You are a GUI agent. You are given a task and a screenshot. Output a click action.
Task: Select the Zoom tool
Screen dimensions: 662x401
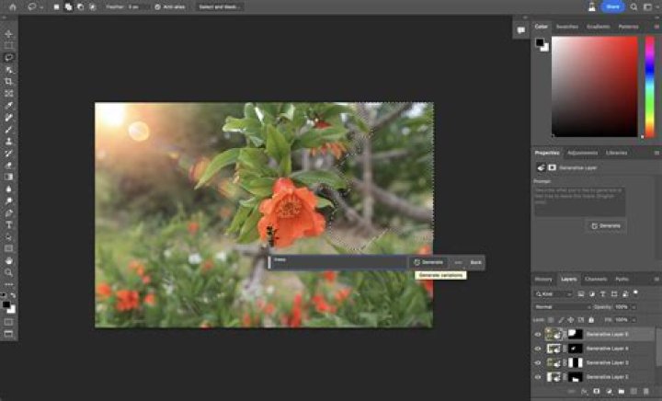click(x=9, y=272)
